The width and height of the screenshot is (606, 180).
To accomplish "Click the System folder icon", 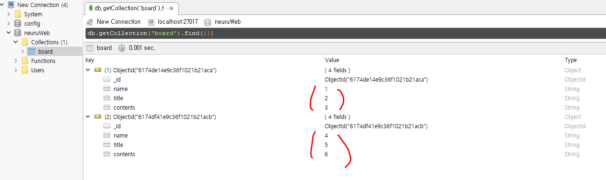I will 18,14.
